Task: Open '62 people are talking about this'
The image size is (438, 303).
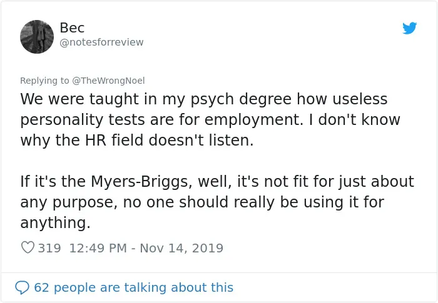Action: click(133, 287)
